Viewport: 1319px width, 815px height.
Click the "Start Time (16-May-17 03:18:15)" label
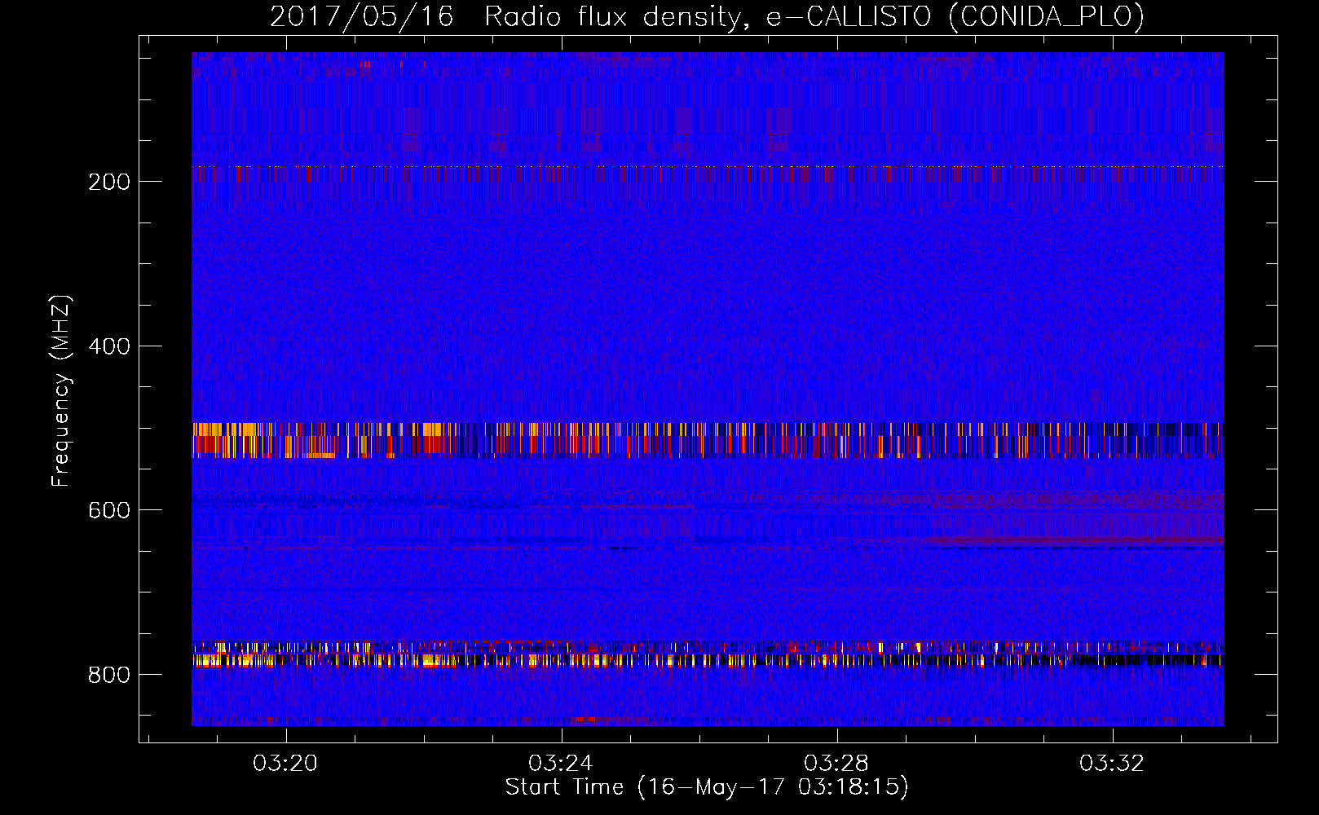tap(707, 787)
